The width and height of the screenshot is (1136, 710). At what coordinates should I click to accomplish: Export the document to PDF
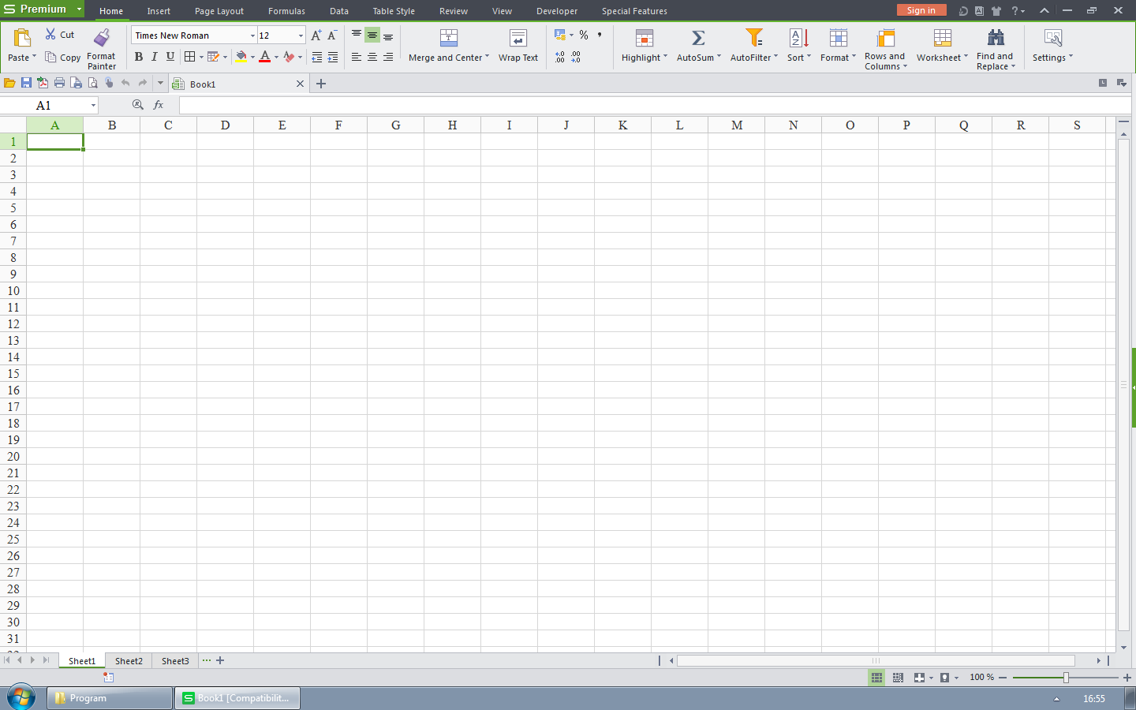[43, 83]
